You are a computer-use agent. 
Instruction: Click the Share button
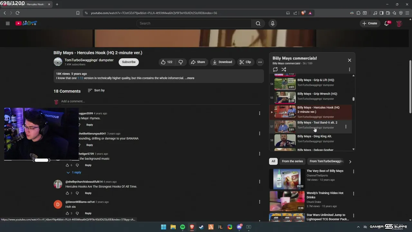(198, 62)
